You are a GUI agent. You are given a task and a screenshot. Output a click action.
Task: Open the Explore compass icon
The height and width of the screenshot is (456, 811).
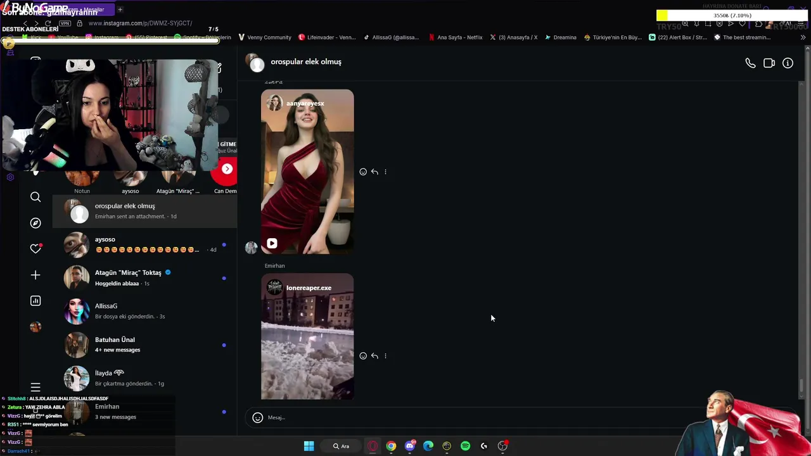(x=35, y=223)
